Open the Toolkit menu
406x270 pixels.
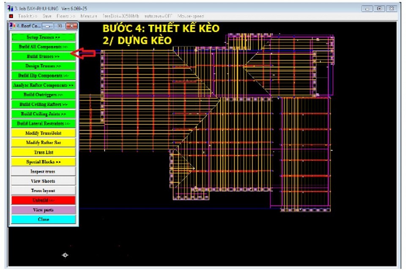[27, 16]
